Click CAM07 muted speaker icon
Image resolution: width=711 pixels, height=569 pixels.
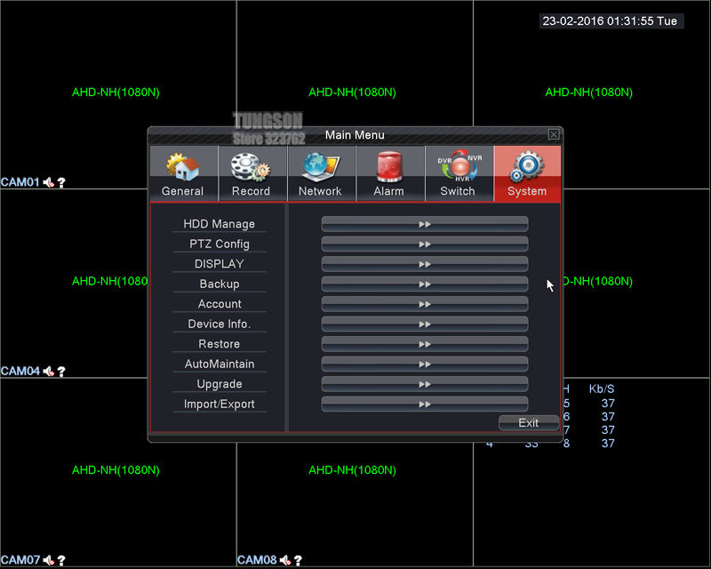pos(49,560)
